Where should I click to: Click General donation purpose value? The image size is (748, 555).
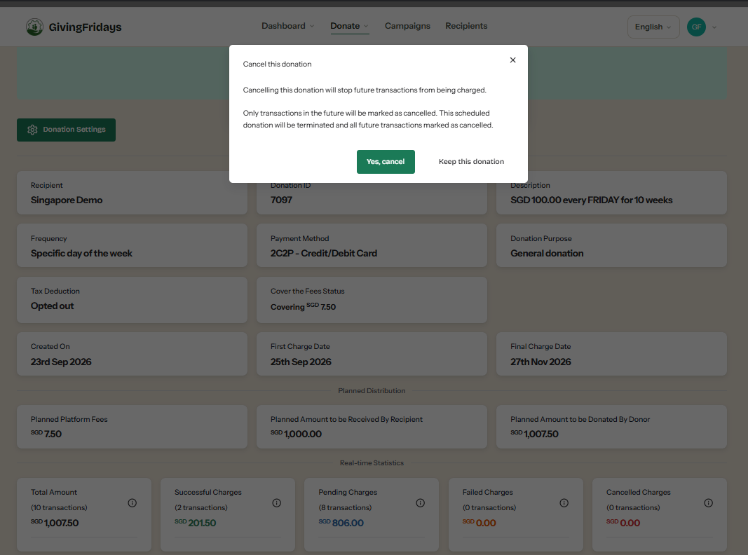point(547,254)
